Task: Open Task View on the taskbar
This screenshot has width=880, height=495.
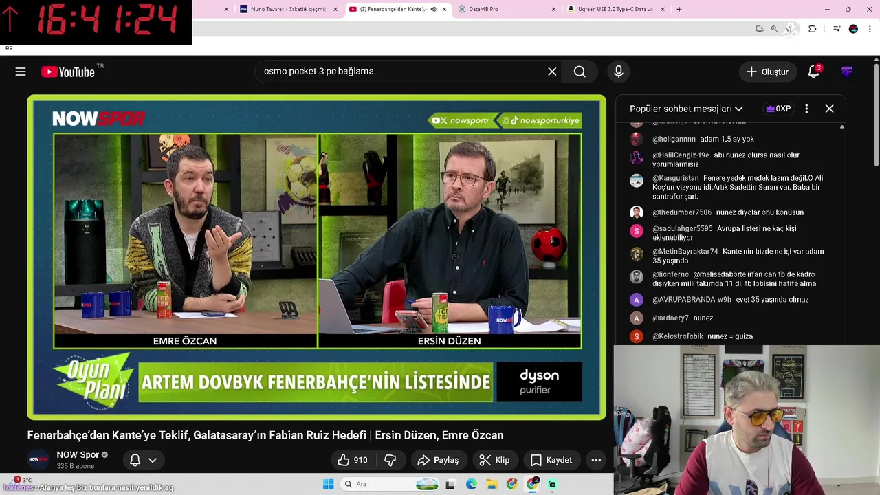Action: [450, 484]
